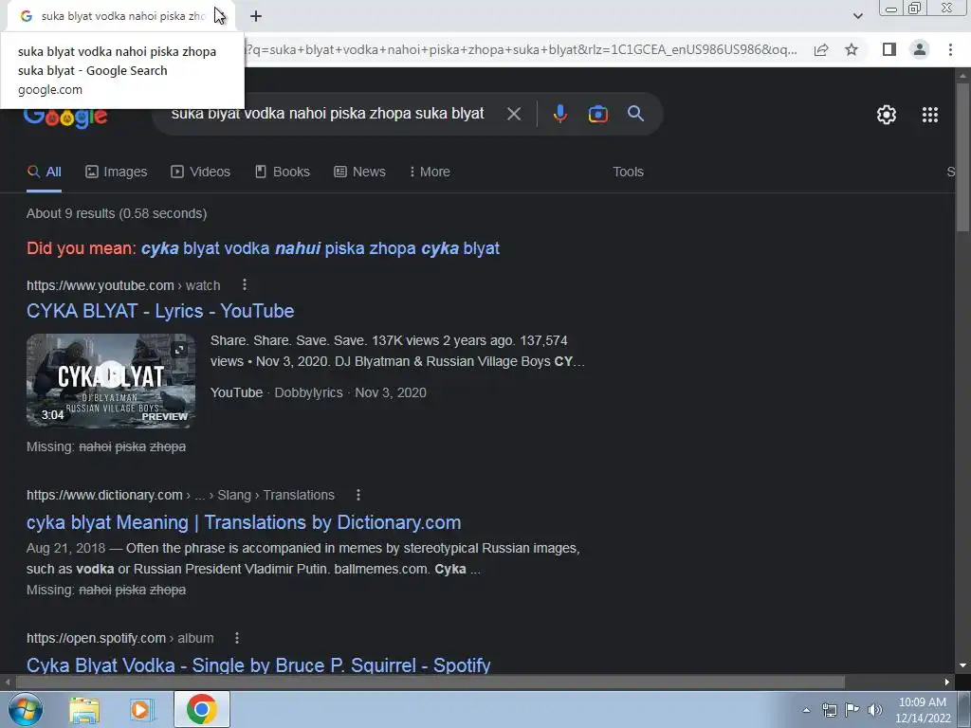Open a new Chrome tab

[x=256, y=16]
